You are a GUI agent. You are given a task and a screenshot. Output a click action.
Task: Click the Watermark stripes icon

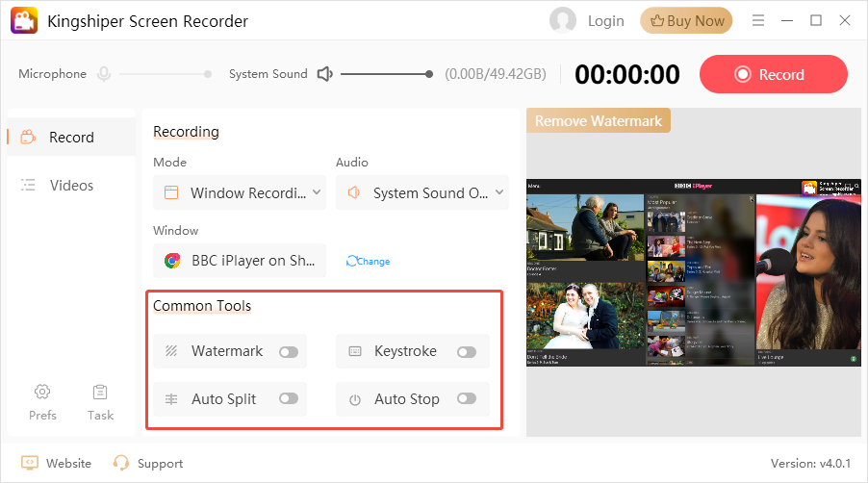click(171, 351)
